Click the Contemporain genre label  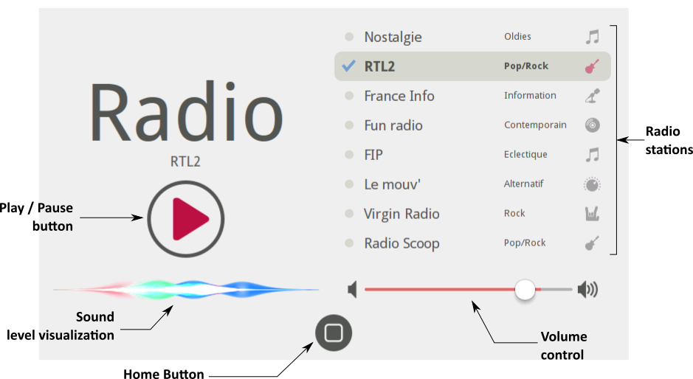point(535,125)
